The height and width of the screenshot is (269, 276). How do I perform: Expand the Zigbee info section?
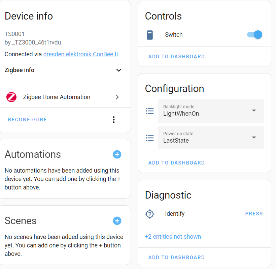coord(118,70)
